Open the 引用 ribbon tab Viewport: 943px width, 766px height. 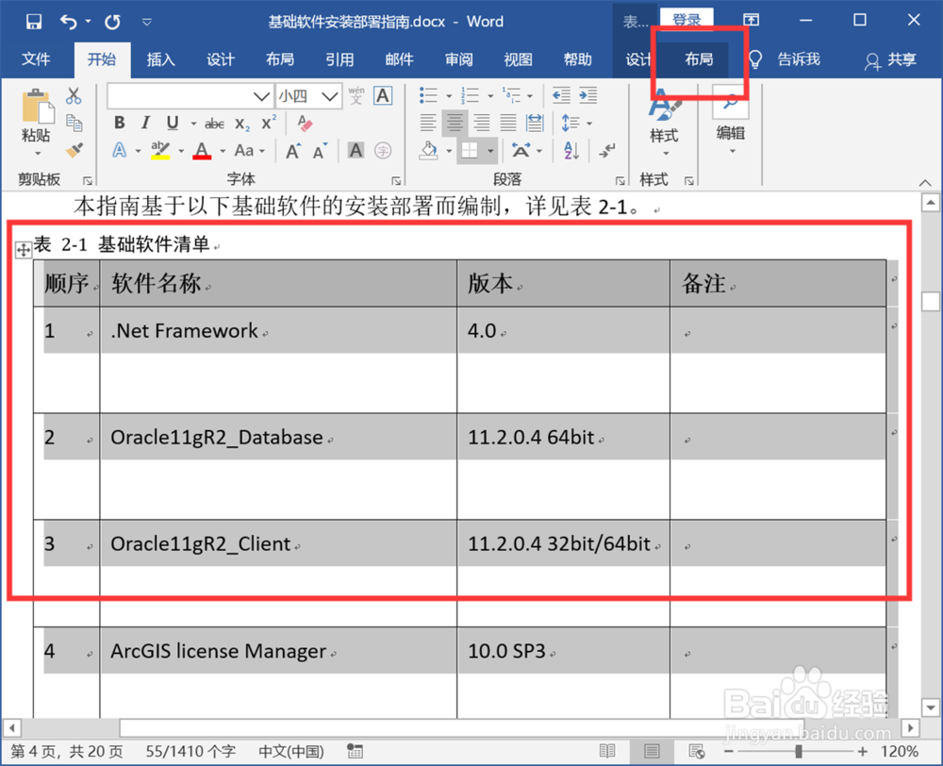[x=339, y=59]
